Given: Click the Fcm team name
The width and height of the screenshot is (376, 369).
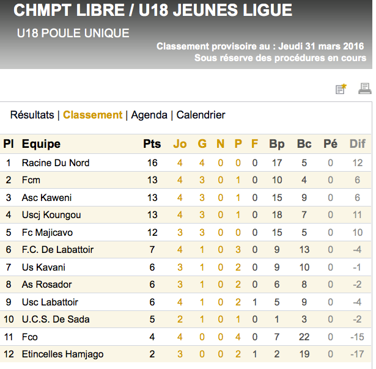Looking at the screenshot, I should (x=31, y=180).
